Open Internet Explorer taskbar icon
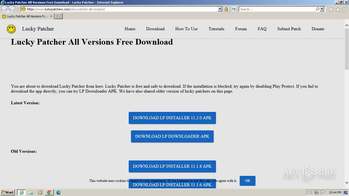349x196 pixels. [22, 192]
